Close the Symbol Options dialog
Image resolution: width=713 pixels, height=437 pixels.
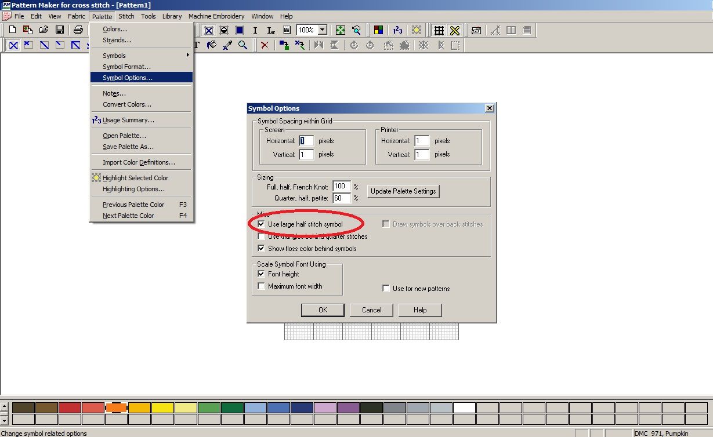click(490, 108)
